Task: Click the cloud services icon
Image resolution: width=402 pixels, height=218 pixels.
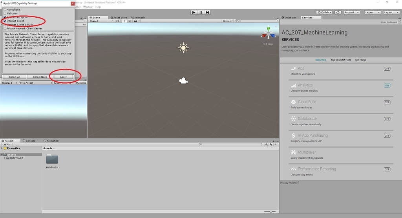Action: click(x=338, y=12)
